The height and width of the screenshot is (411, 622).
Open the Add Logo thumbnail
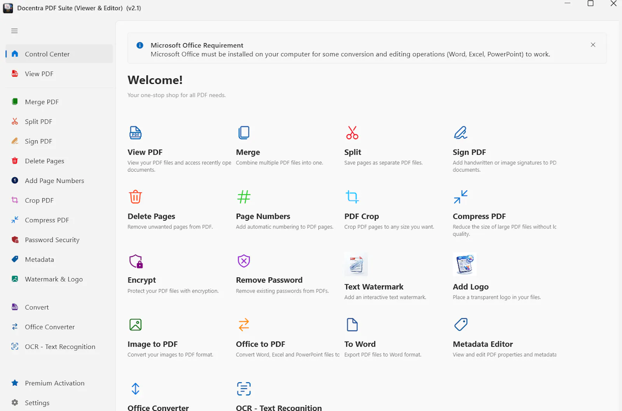465,264
